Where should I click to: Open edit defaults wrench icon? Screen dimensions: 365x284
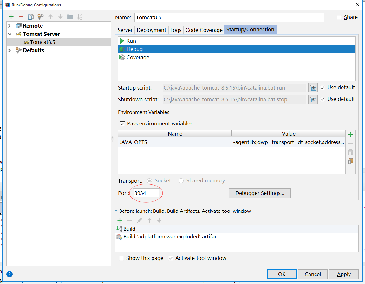coord(40,17)
